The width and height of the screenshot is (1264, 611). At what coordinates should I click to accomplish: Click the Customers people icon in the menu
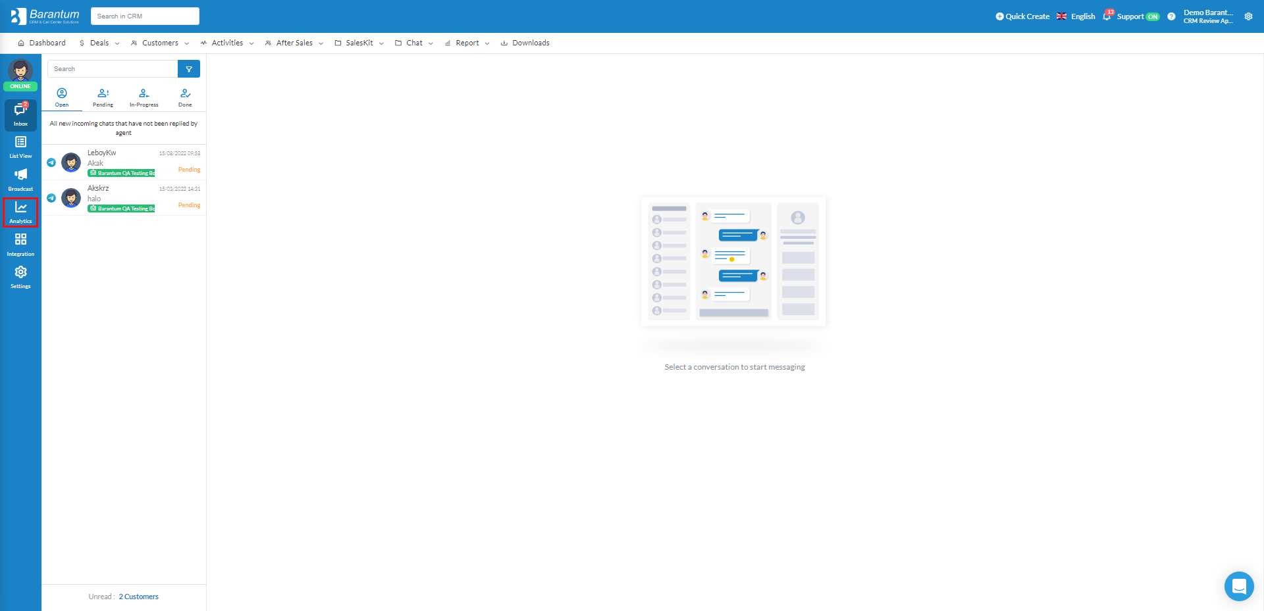tap(134, 43)
